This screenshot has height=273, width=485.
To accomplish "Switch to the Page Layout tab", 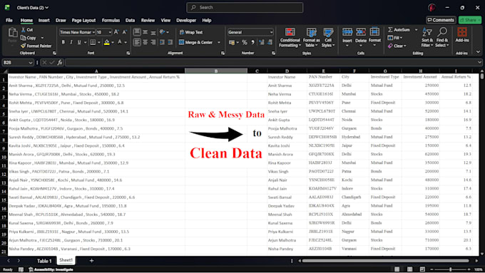I will point(83,20).
